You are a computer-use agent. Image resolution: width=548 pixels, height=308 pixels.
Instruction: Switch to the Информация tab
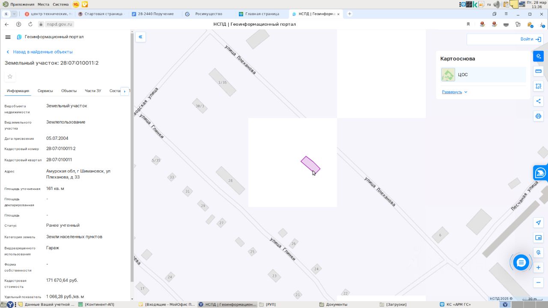(18, 91)
